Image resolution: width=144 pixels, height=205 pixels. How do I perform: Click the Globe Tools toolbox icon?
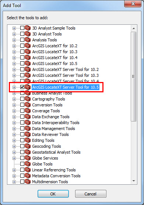[28, 164]
